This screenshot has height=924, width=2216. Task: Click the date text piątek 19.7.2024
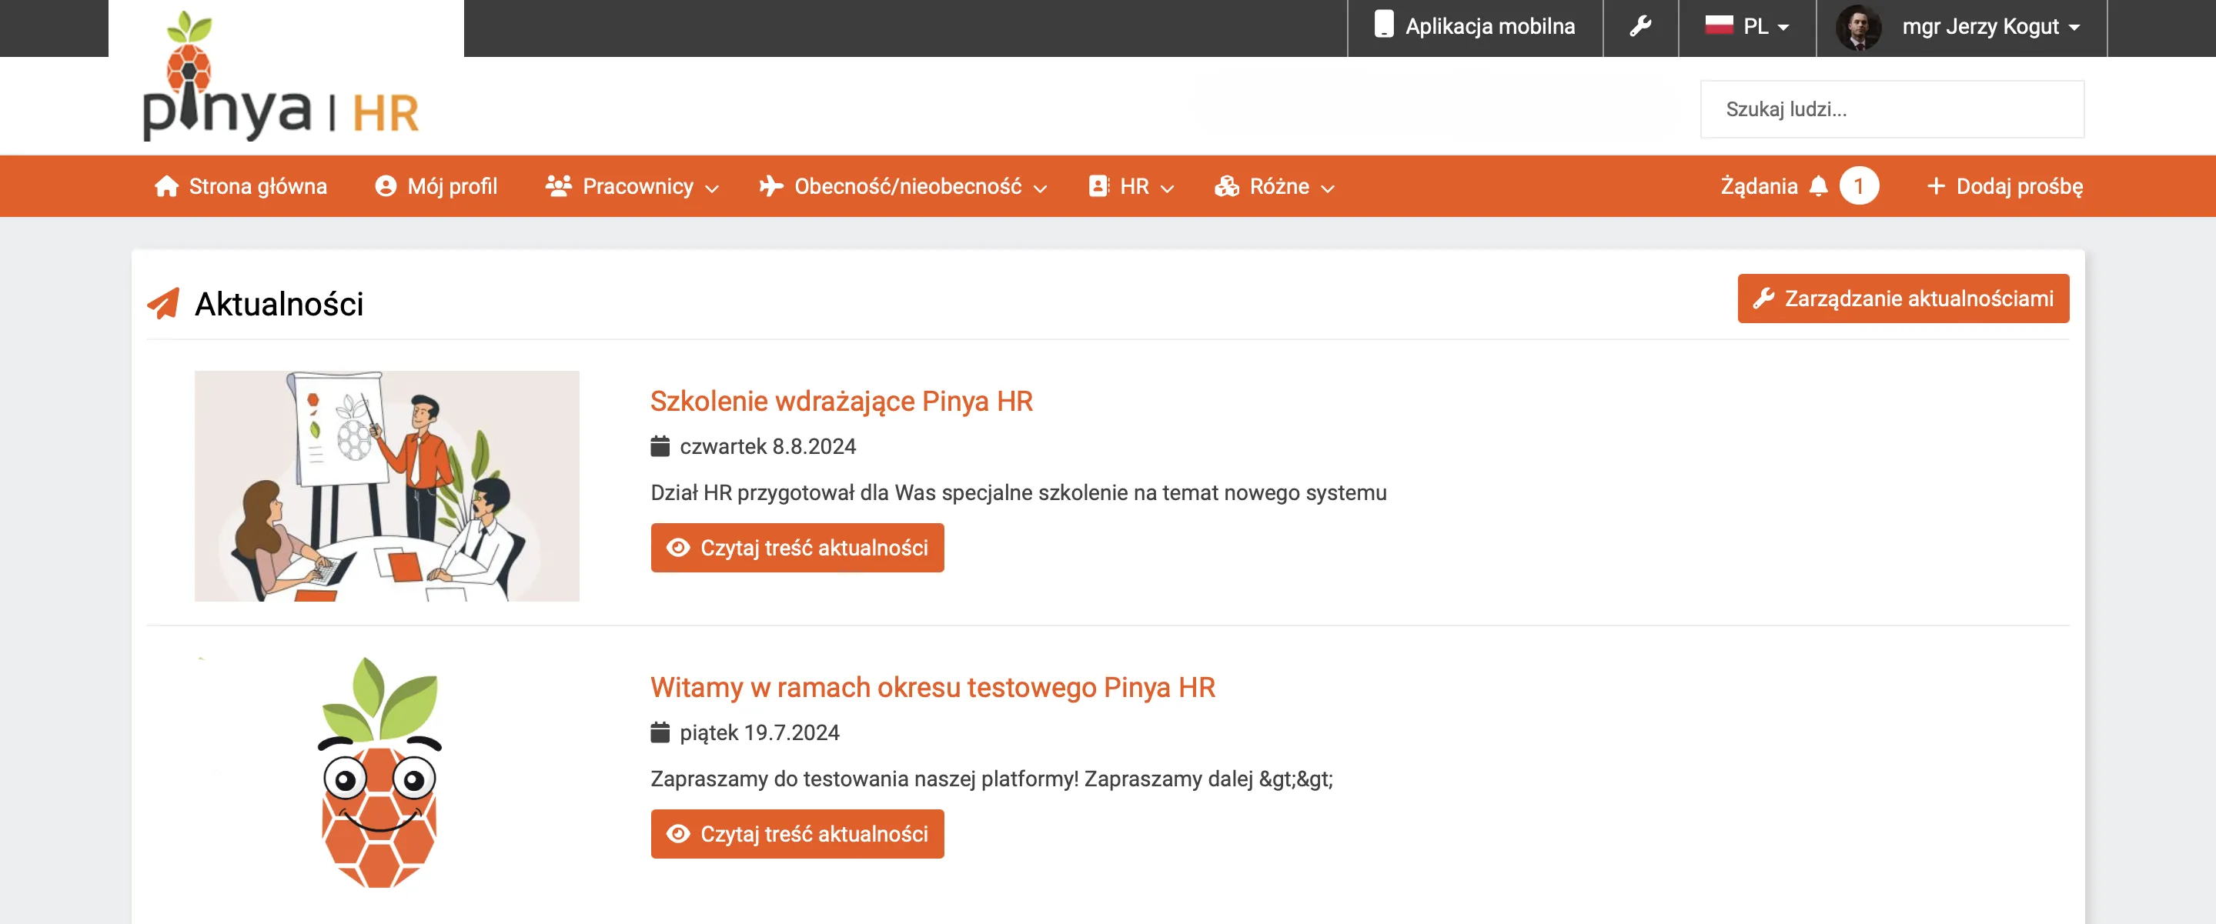pyautogui.click(x=759, y=732)
